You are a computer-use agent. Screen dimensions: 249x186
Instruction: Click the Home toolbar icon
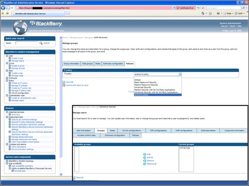click(203, 14)
